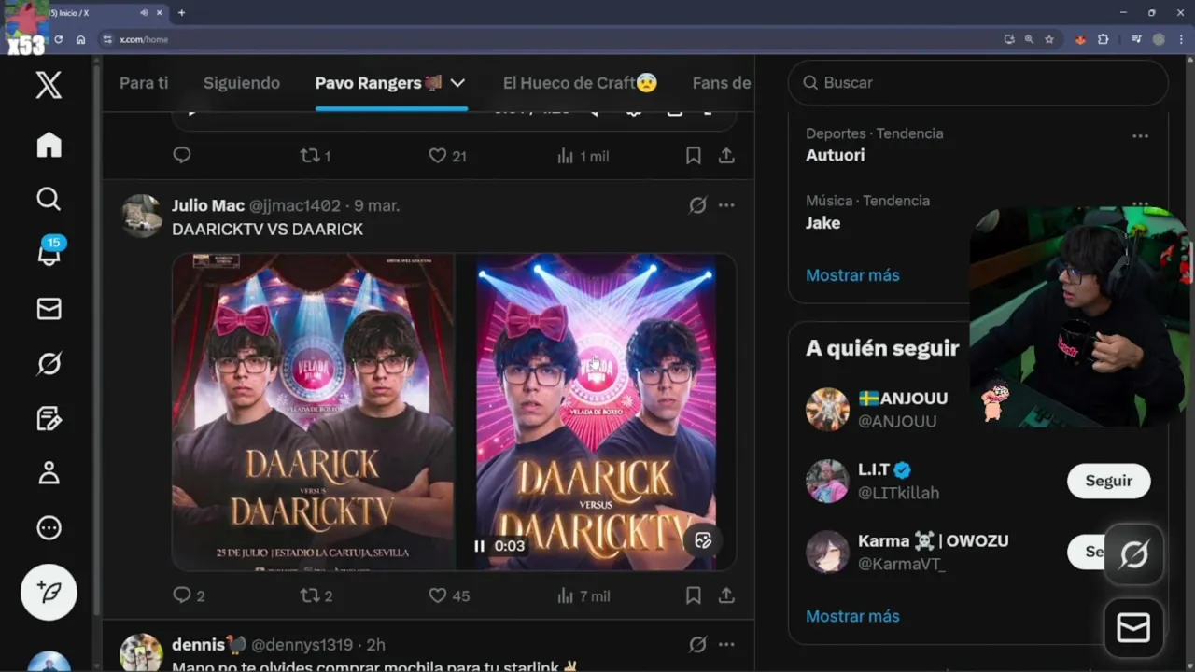The image size is (1195, 672).
Task: Open Messages envelope in left sidebar
Action: pos(49,309)
